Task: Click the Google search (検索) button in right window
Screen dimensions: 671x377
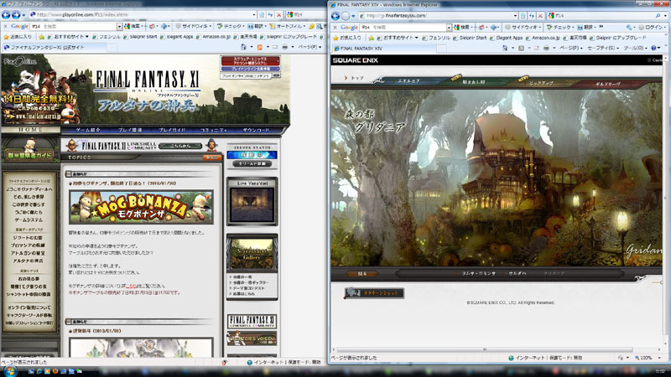Action: pos(462,27)
